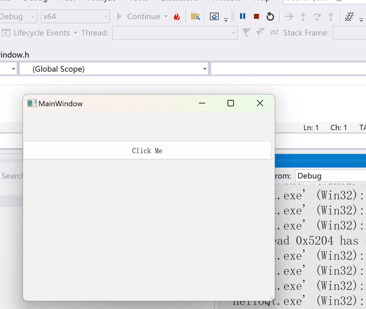Pause debugging with the Break All icon
This screenshot has width=366, height=309.
click(243, 16)
